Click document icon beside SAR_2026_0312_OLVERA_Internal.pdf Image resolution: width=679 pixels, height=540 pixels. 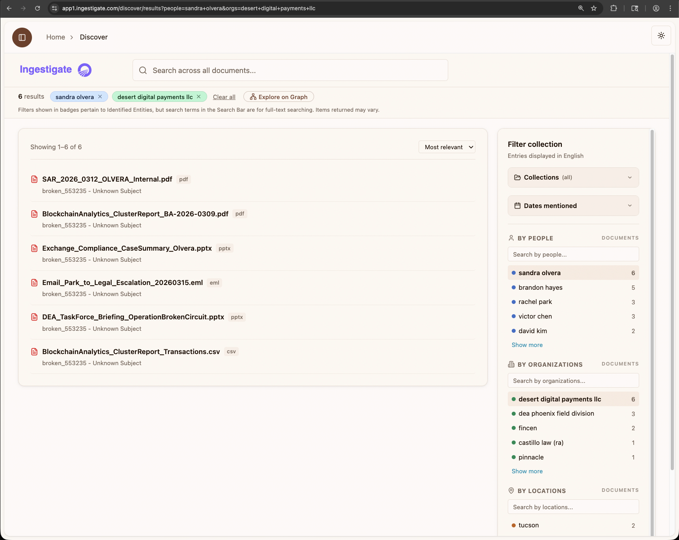click(x=34, y=179)
